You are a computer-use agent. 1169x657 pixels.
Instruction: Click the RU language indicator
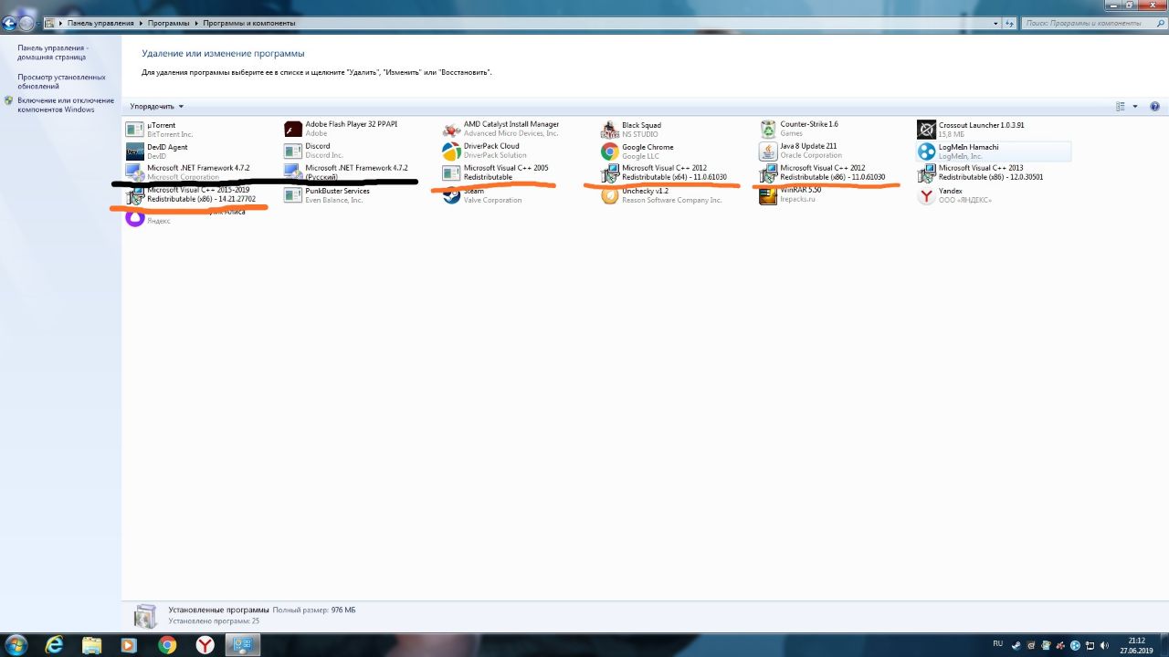pyautogui.click(x=997, y=644)
